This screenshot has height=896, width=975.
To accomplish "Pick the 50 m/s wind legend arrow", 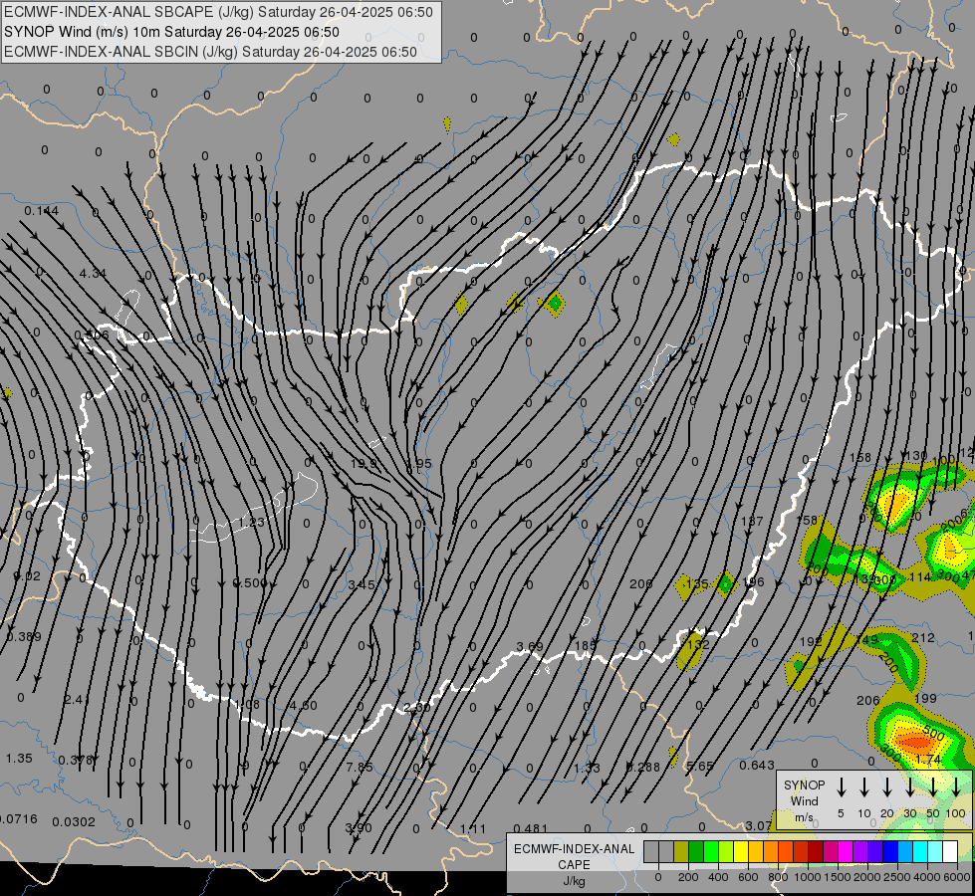I will (933, 787).
